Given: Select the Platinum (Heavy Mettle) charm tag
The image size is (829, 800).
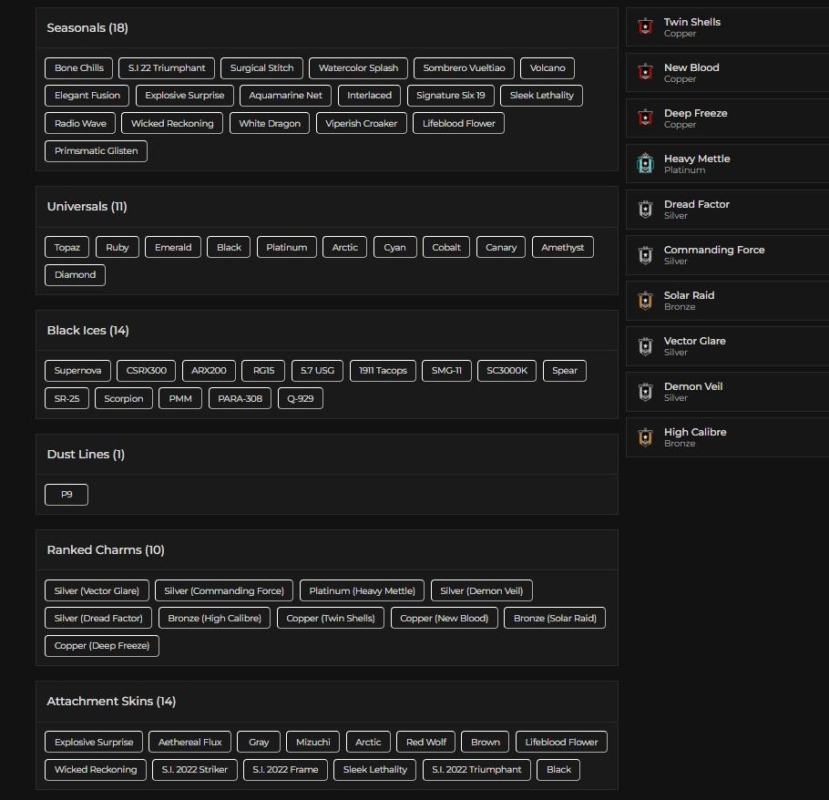Looking at the screenshot, I should [363, 590].
